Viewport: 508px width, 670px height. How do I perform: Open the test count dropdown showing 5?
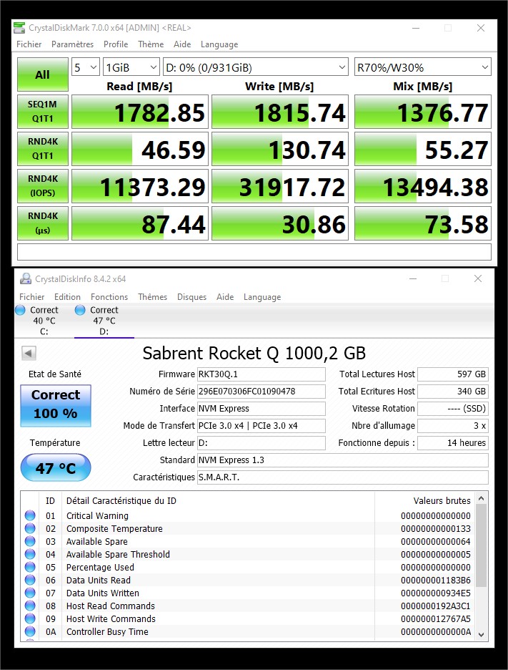(x=85, y=67)
